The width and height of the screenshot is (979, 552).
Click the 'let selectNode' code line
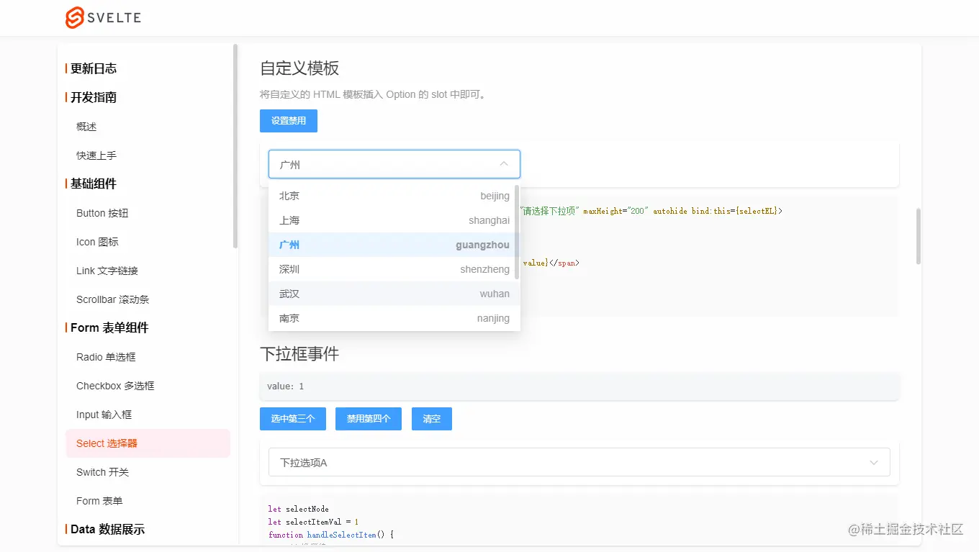click(299, 509)
